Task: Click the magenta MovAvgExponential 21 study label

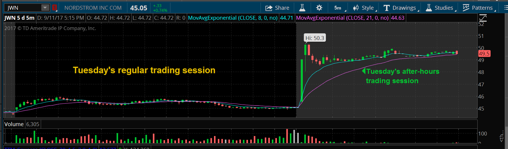Action: 342,18
